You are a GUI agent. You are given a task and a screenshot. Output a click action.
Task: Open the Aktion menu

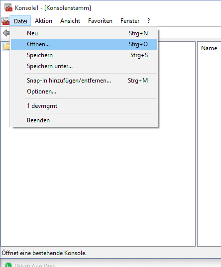pyautogui.click(x=43, y=21)
